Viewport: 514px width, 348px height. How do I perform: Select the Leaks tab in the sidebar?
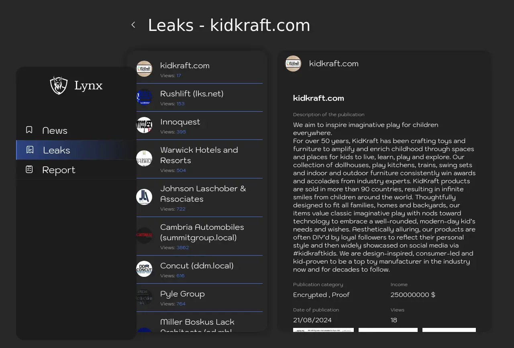pos(56,150)
